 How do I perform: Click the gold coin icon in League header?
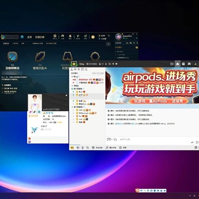(x=93, y=37)
